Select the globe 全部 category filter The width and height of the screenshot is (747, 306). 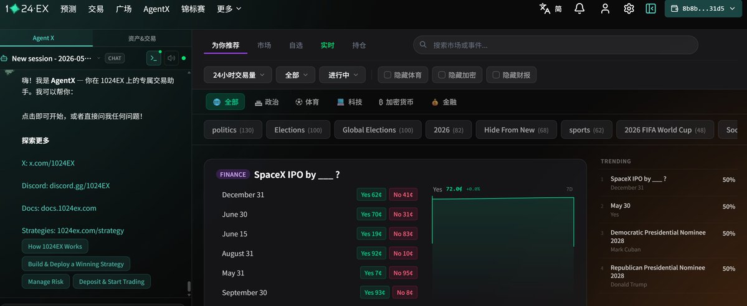point(226,102)
